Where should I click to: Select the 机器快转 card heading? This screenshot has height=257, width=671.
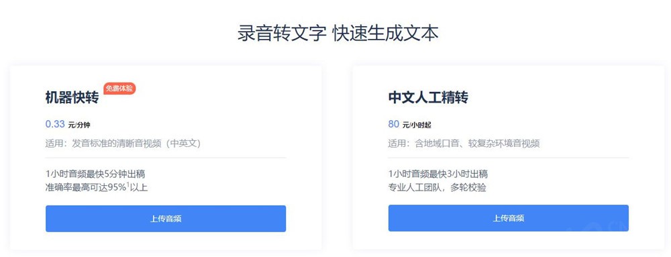(72, 99)
